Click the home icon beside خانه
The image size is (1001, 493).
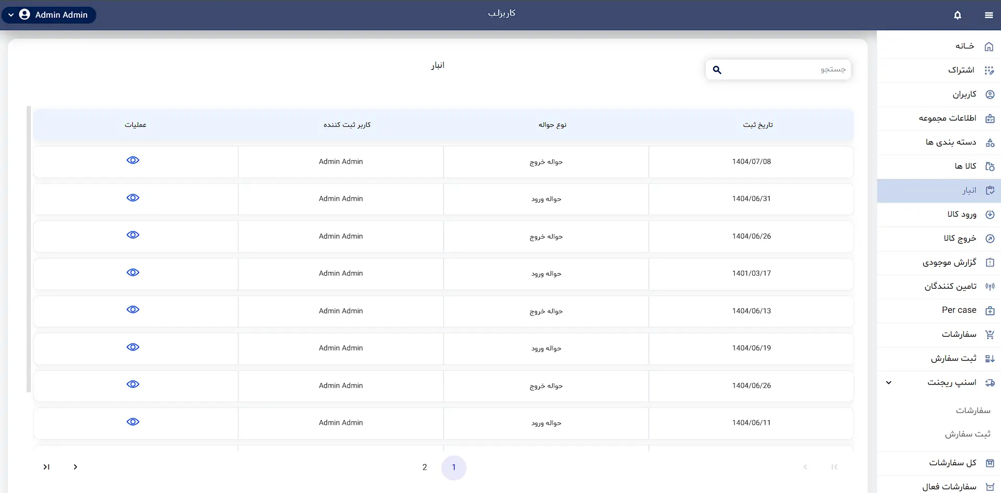pos(989,46)
